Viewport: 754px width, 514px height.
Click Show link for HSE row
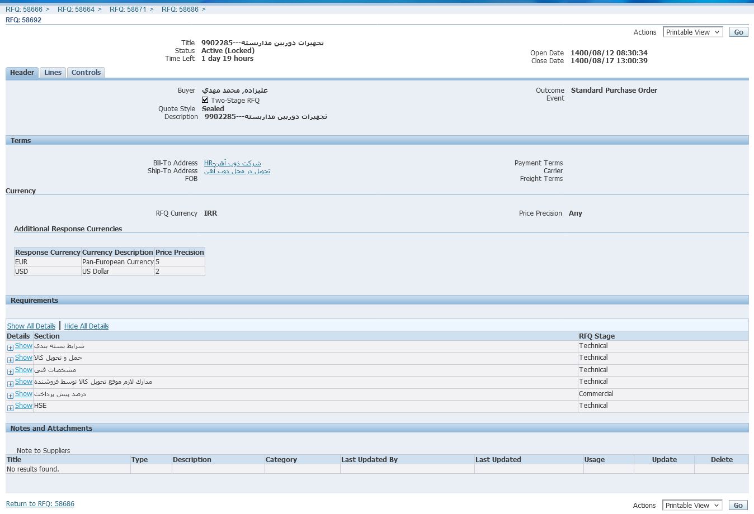click(x=23, y=406)
